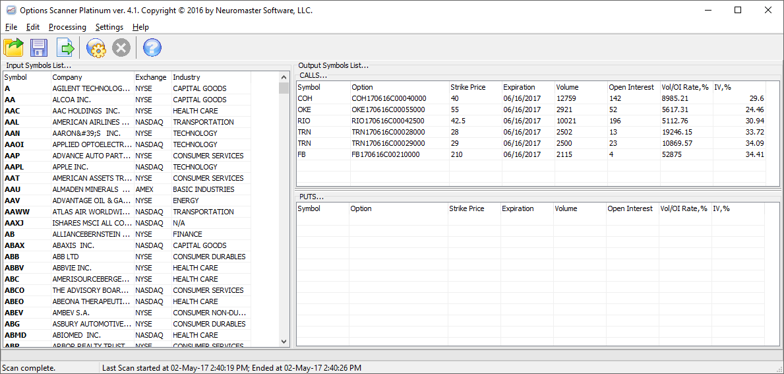Image resolution: width=784 pixels, height=374 pixels.
Task: Click PUTS IV,% column header
Action: click(738, 208)
